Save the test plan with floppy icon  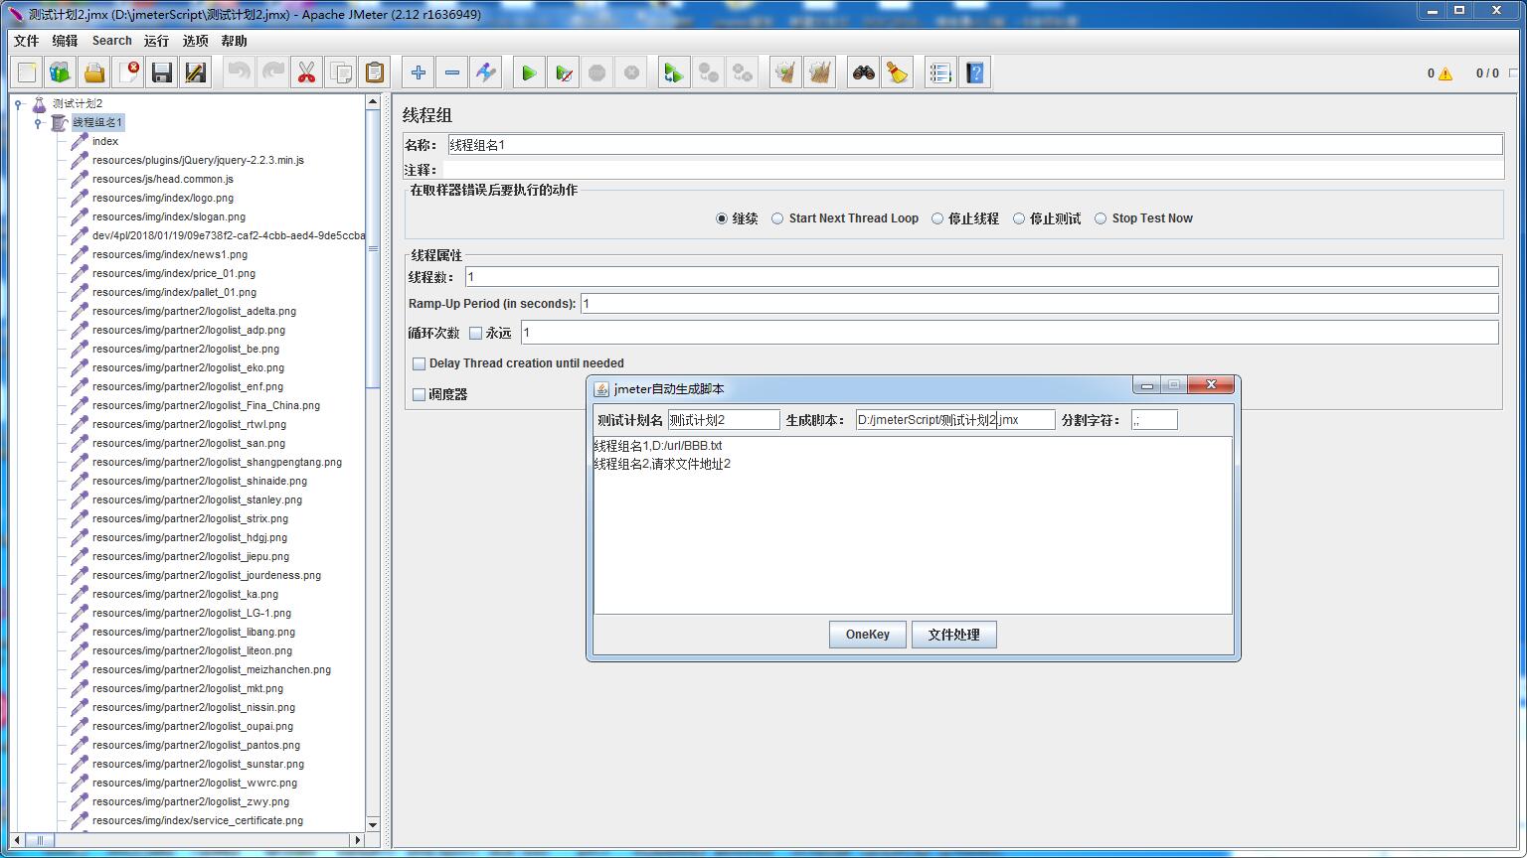pos(162,72)
